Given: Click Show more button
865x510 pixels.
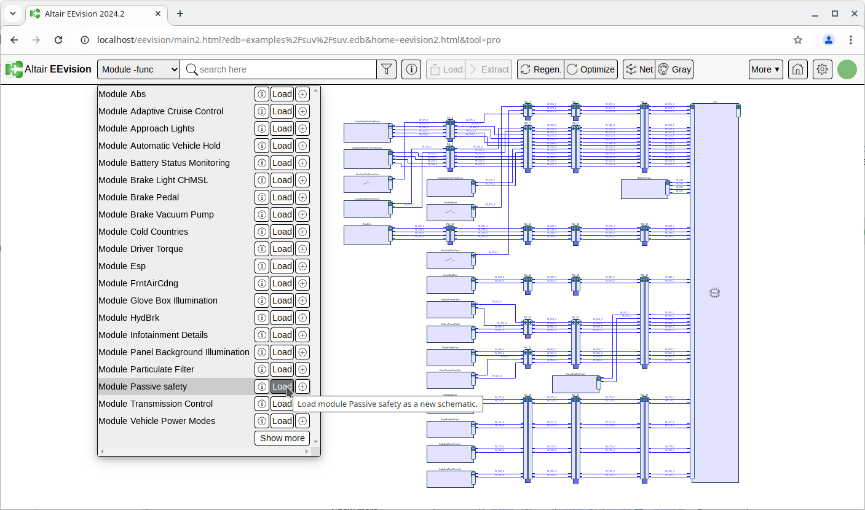Looking at the screenshot, I should 282,438.
